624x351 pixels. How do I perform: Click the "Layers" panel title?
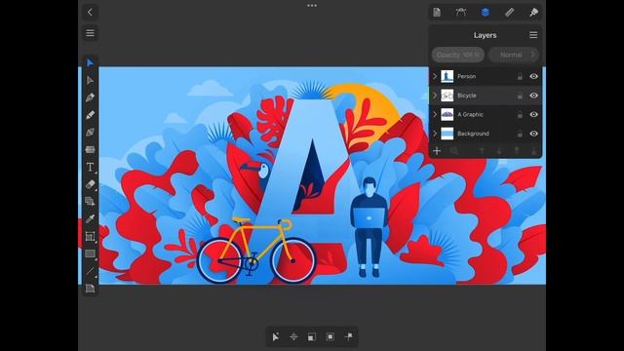tap(486, 35)
